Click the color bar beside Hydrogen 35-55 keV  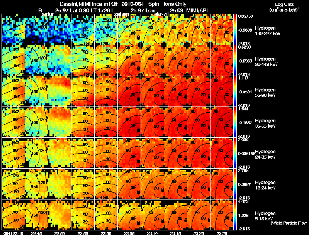[235, 122]
